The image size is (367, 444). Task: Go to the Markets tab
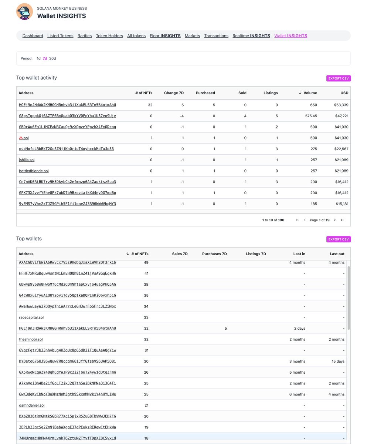click(192, 36)
